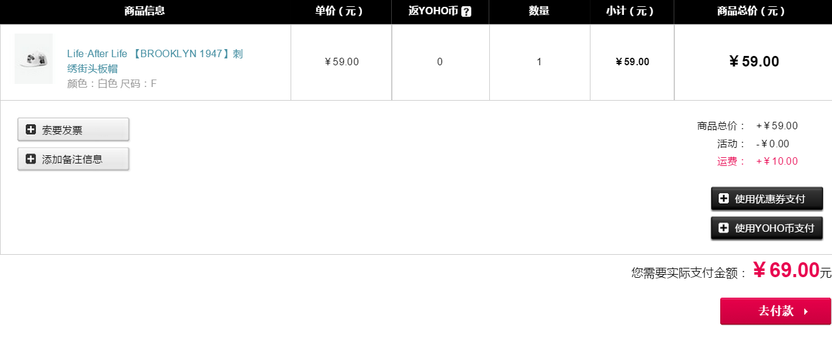Click plus icon on 使用YOHO币支付
This screenshot has width=832, height=348.
723,228
